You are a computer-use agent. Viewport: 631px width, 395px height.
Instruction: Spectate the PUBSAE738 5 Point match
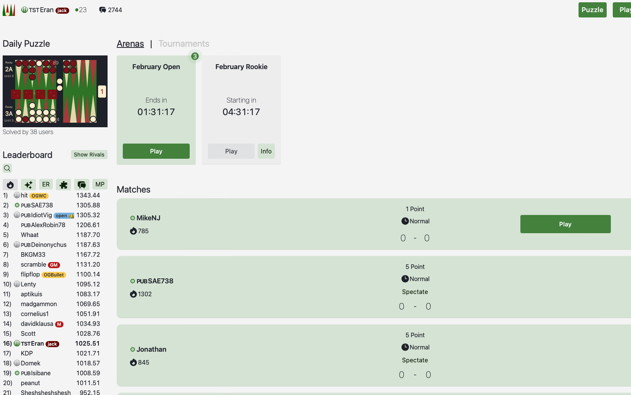(415, 292)
